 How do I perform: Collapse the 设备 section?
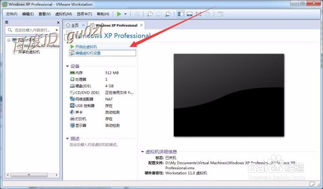click(x=67, y=66)
